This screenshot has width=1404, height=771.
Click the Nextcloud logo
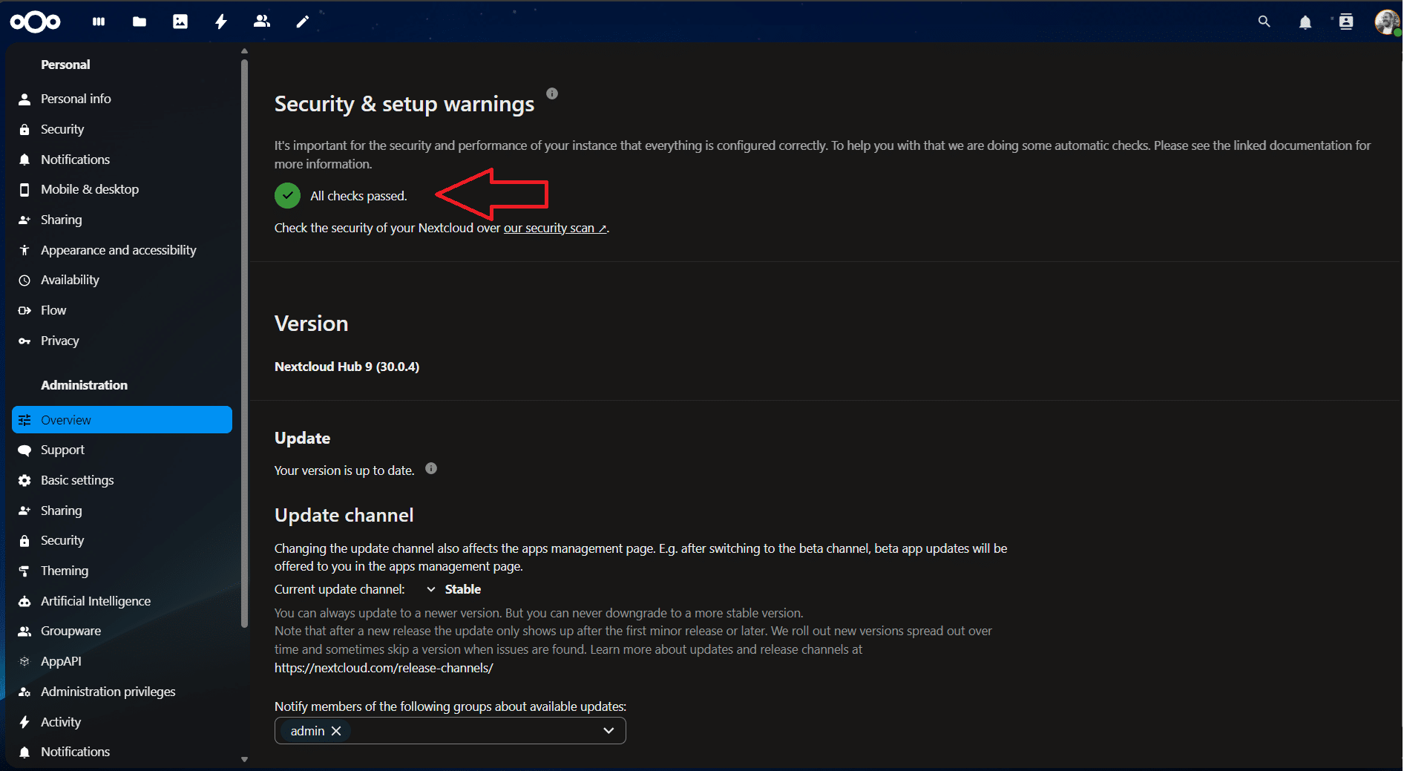click(x=36, y=22)
